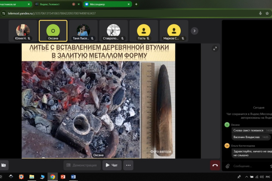This screenshot has height=181, width=272.
Task: Click the Демонстрация screen share button
Action: click(82, 165)
